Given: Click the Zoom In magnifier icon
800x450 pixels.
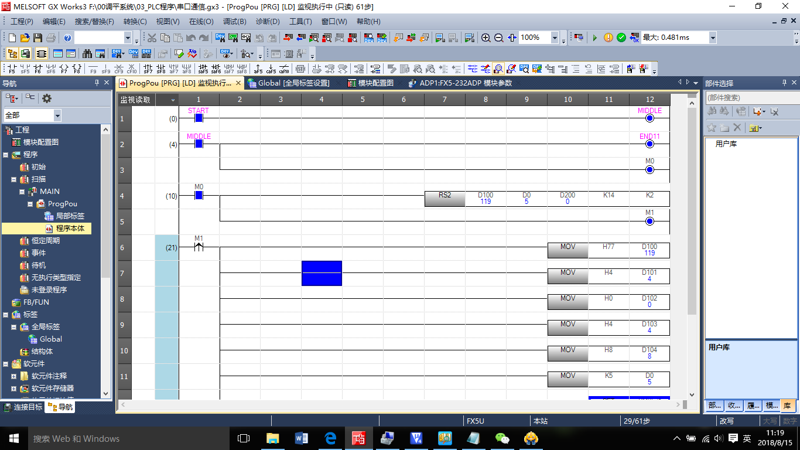Looking at the screenshot, I should tap(486, 38).
